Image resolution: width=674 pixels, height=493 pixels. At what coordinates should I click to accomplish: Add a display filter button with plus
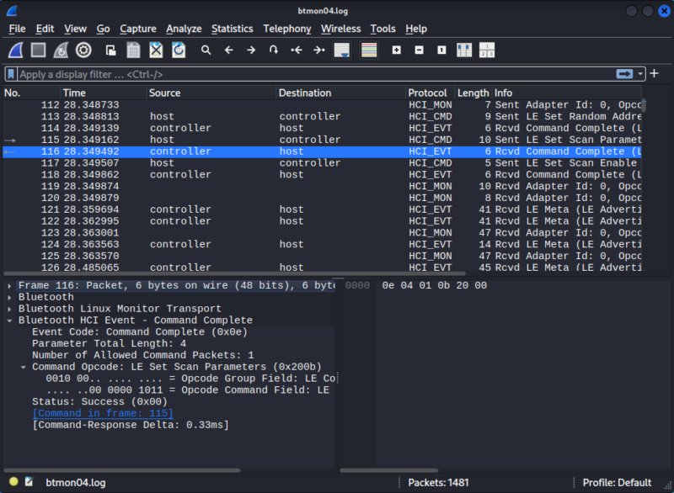(x=655, y=74)
